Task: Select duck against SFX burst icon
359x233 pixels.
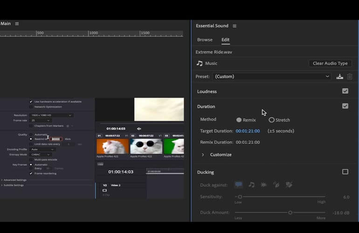Action: (264, 185)
